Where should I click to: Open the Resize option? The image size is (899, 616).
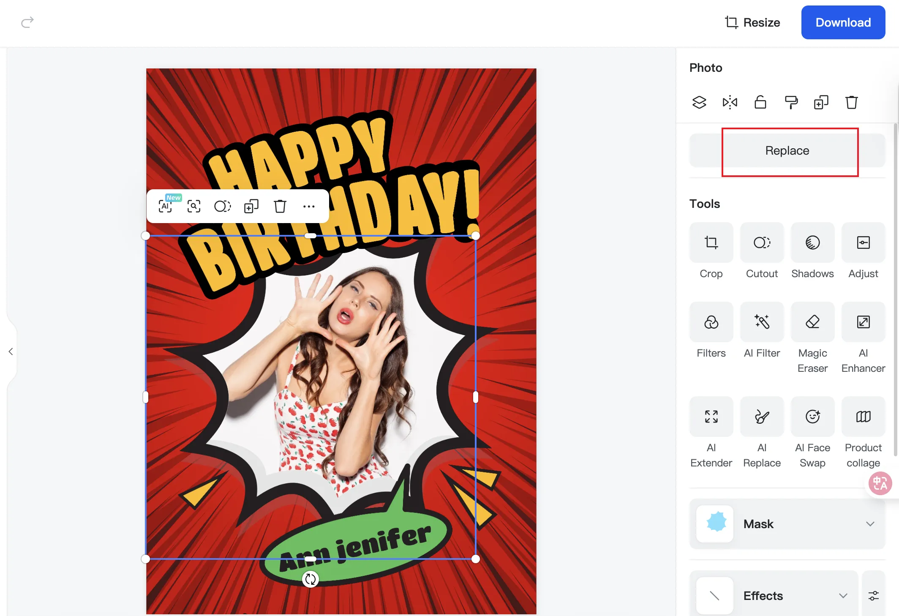[x=752, y=22]
